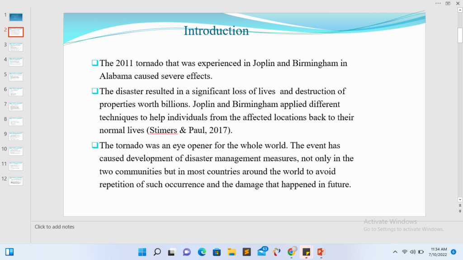Open notification center with badge 6

pyautogui.click(x=454, y=252)
